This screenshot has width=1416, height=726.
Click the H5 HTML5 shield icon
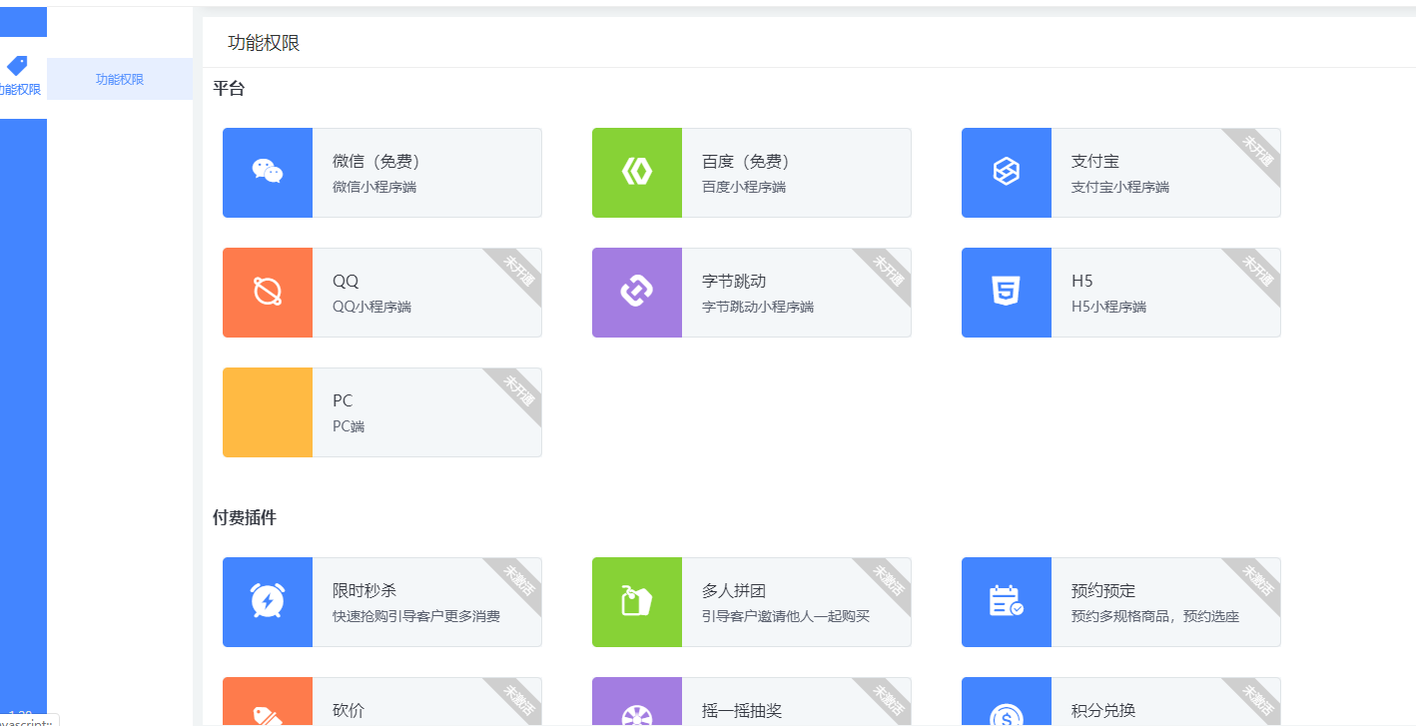click(x=1006, y=292)
